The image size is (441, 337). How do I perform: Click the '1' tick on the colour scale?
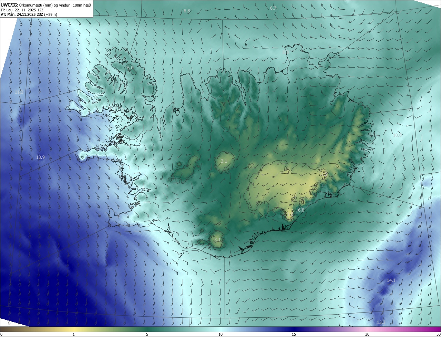(74, 334)
